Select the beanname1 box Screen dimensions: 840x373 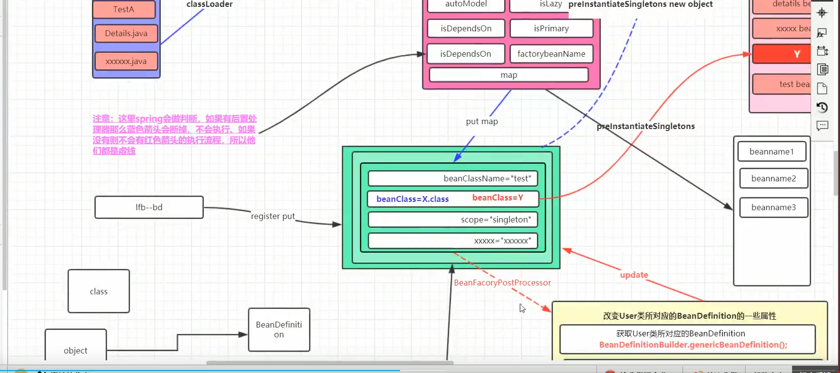(x=772, y=152)
